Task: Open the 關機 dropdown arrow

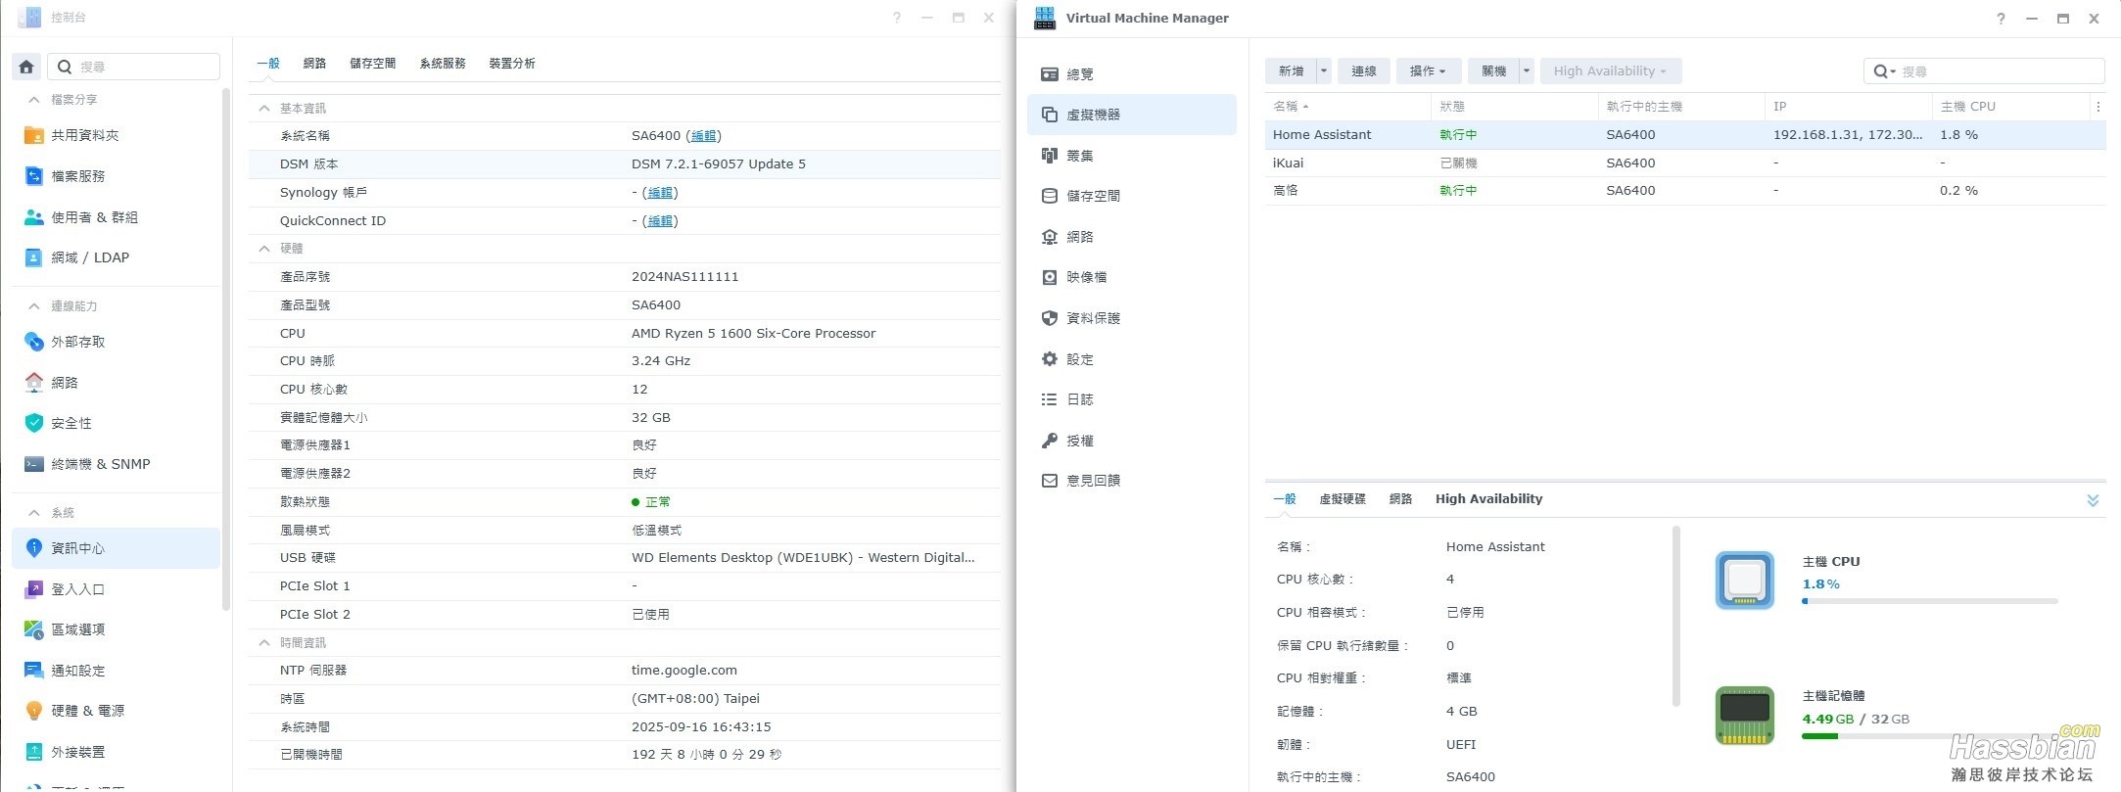Action: tap(1526, 71)
